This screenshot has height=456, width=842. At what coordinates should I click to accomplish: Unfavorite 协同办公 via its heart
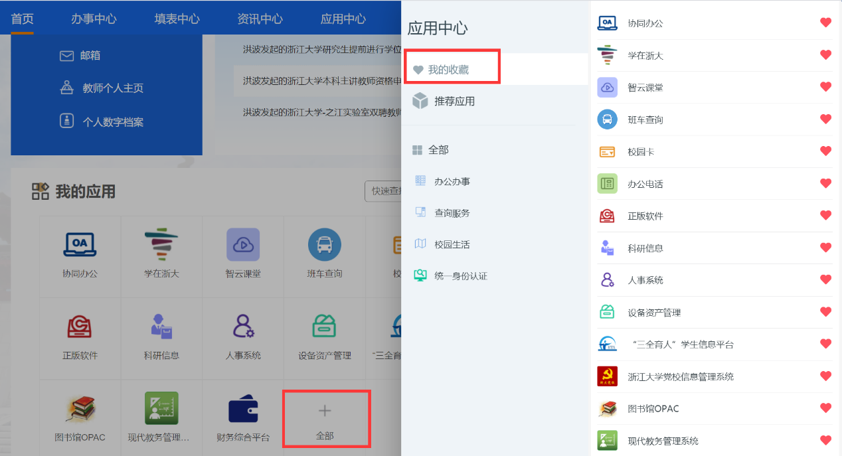pyautogui.click(x=825, y=23)
